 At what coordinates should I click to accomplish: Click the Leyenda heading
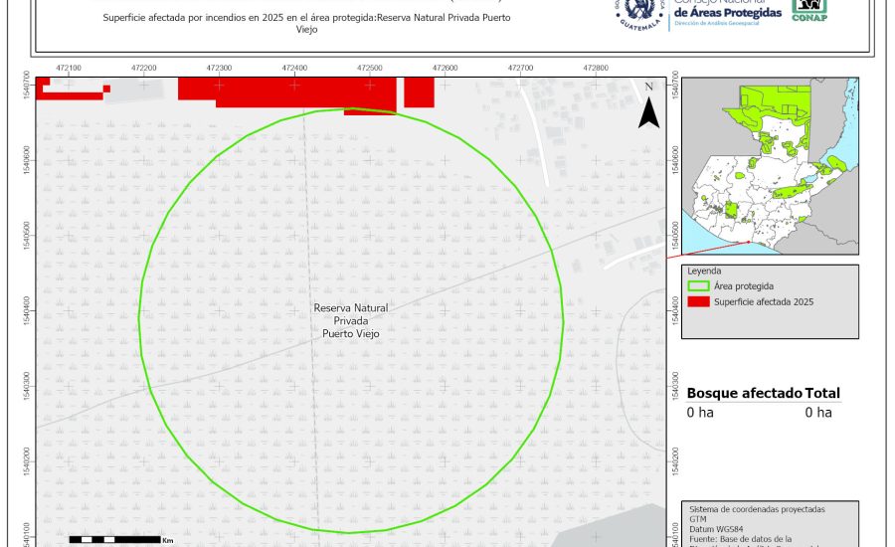pyautogui.click(x=703, y=270)
